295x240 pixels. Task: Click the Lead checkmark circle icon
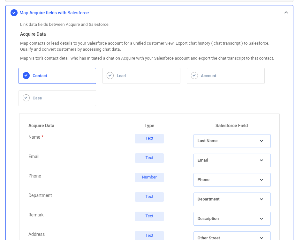tap(110, 76)
